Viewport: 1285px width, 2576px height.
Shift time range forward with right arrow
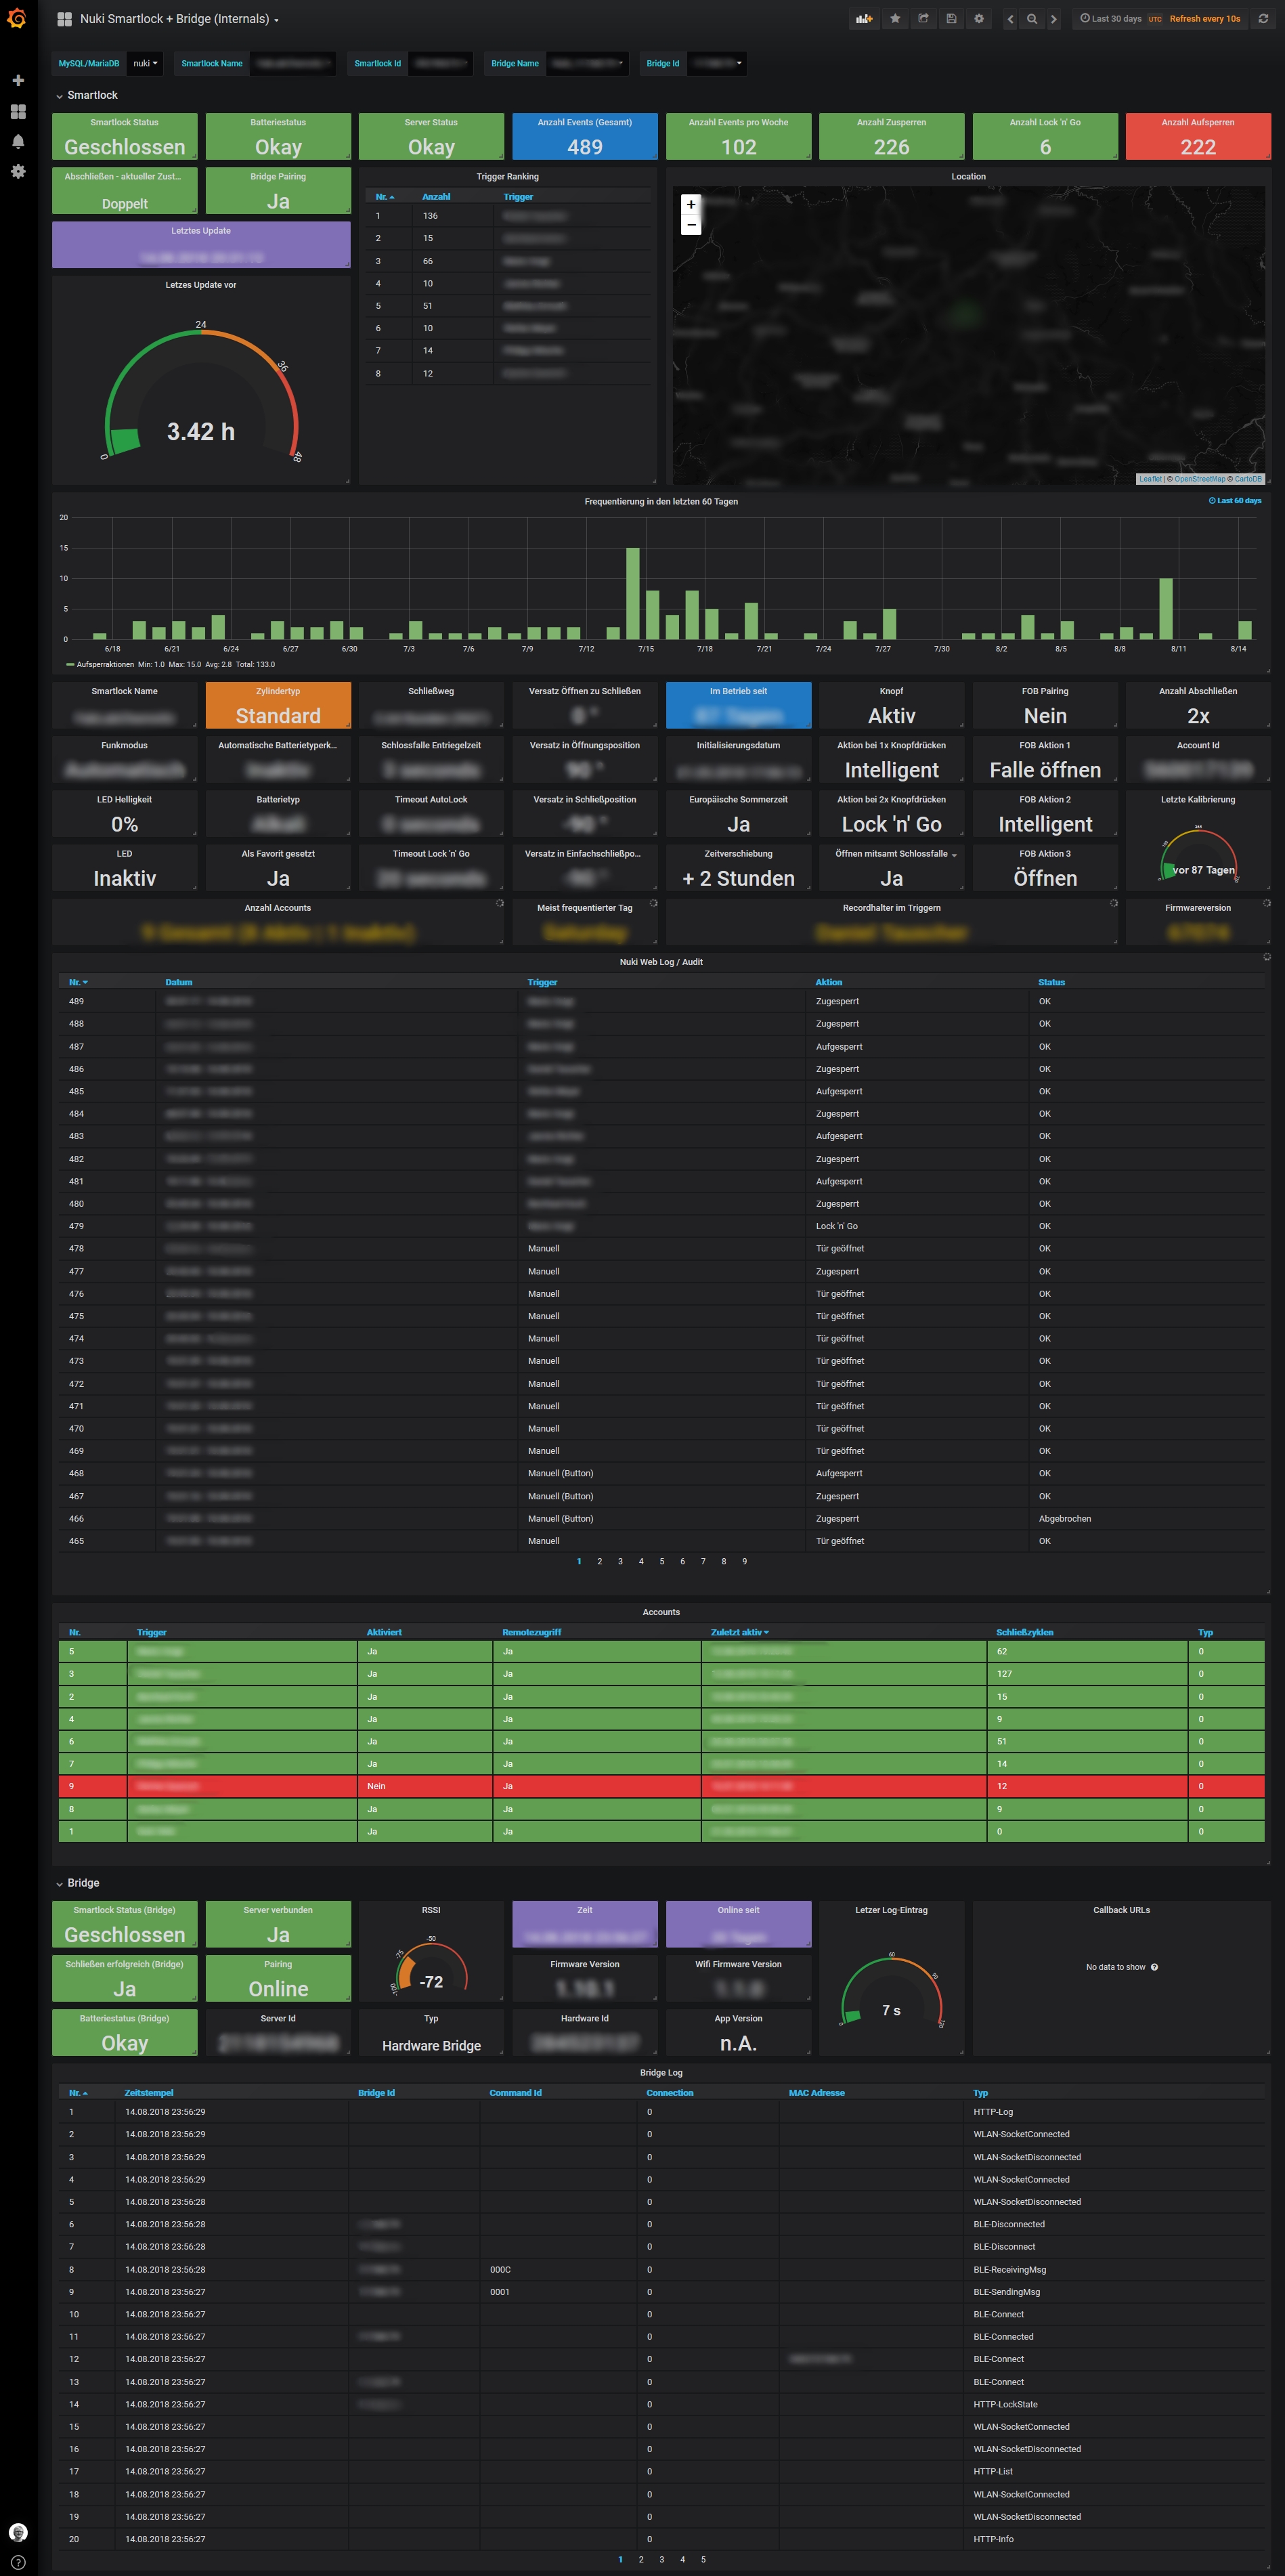click(x=1053, y=19)
